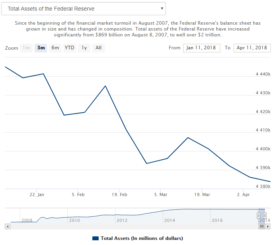
Task: Open the Total Assets of the Federal Reserve dropdown
Action: tap(83, 9)
